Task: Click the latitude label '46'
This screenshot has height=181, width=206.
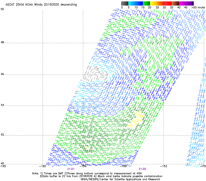Action: 2,74
